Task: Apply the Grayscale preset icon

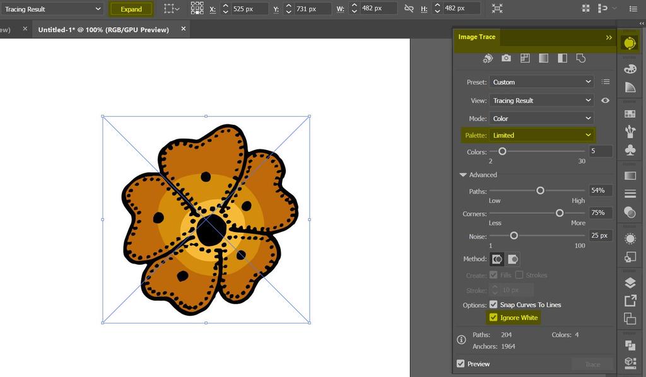Action: point(543,58)
